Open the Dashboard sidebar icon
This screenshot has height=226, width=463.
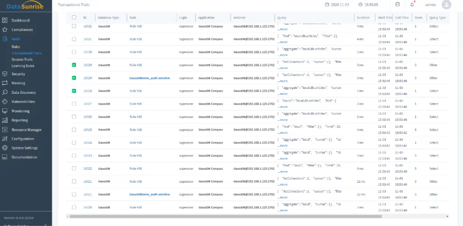click(5, 20)
